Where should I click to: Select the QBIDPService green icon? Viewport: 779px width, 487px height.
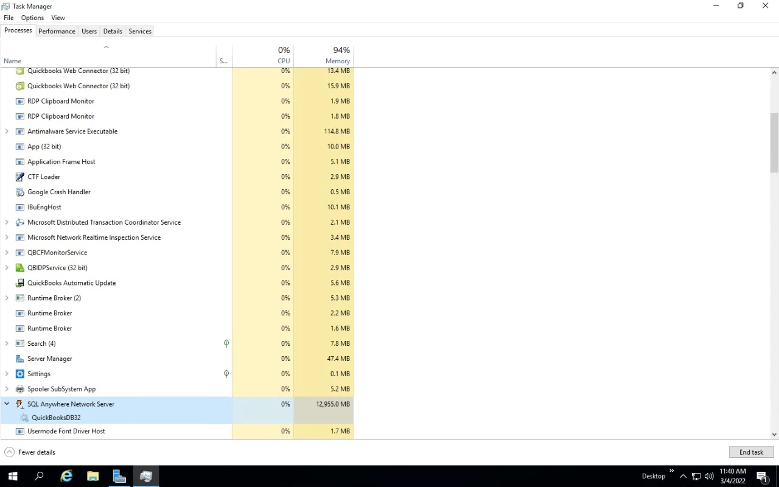pyautogui.click(x=19, y=268)
